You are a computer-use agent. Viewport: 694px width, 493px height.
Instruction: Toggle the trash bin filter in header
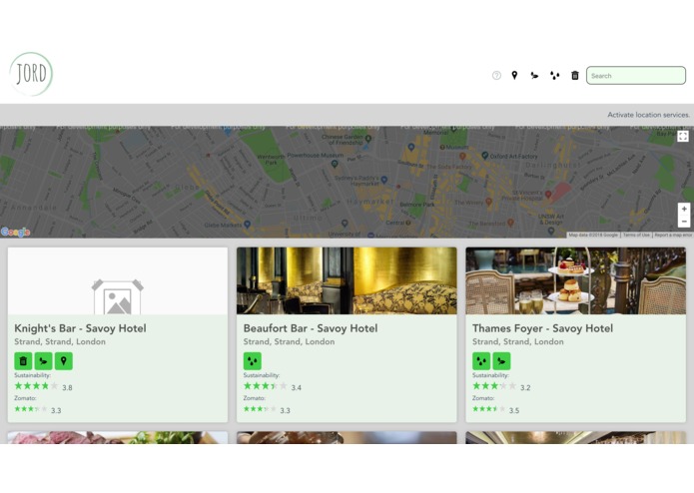(575, 76)
